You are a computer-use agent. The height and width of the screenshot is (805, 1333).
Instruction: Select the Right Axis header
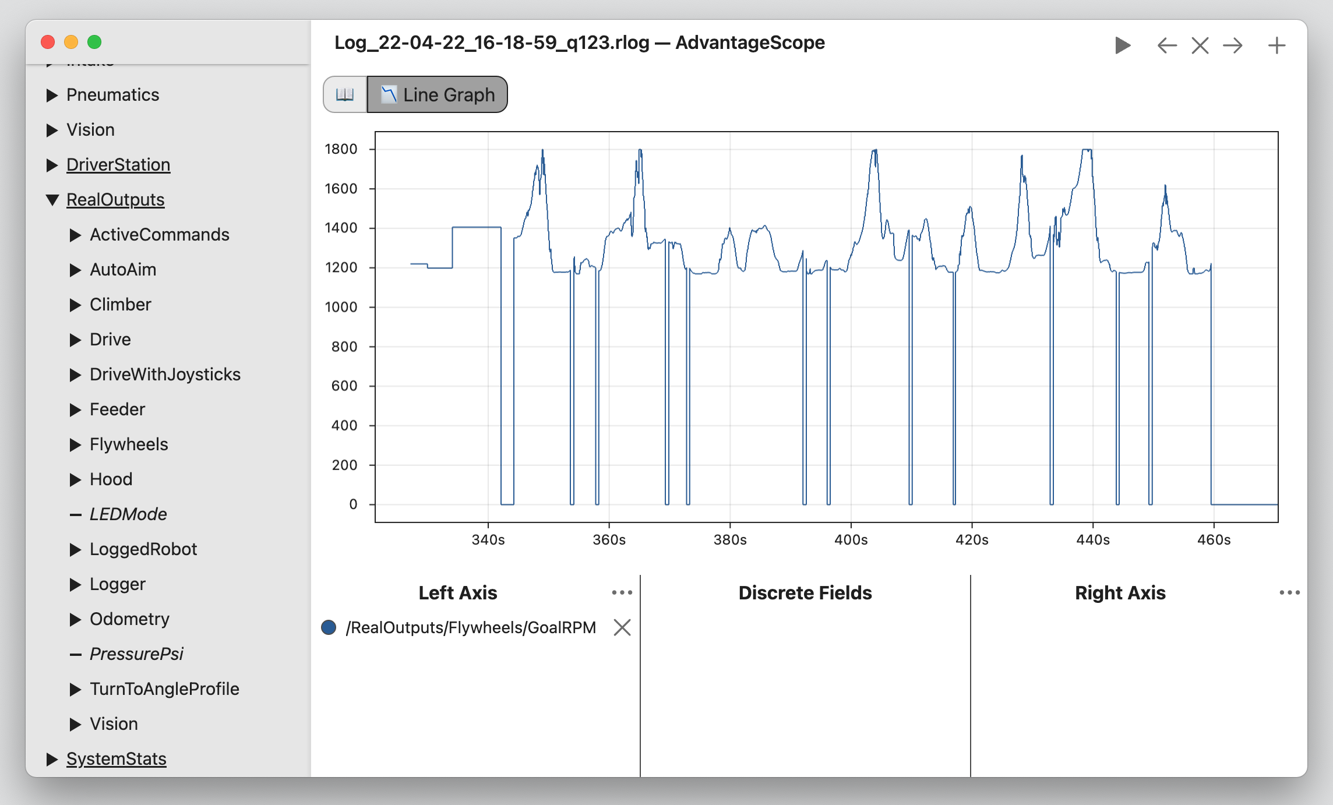[x=1120, y=592]
